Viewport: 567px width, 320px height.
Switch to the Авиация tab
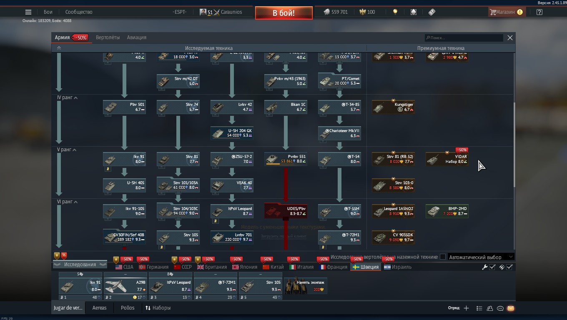tap(137, 37)
